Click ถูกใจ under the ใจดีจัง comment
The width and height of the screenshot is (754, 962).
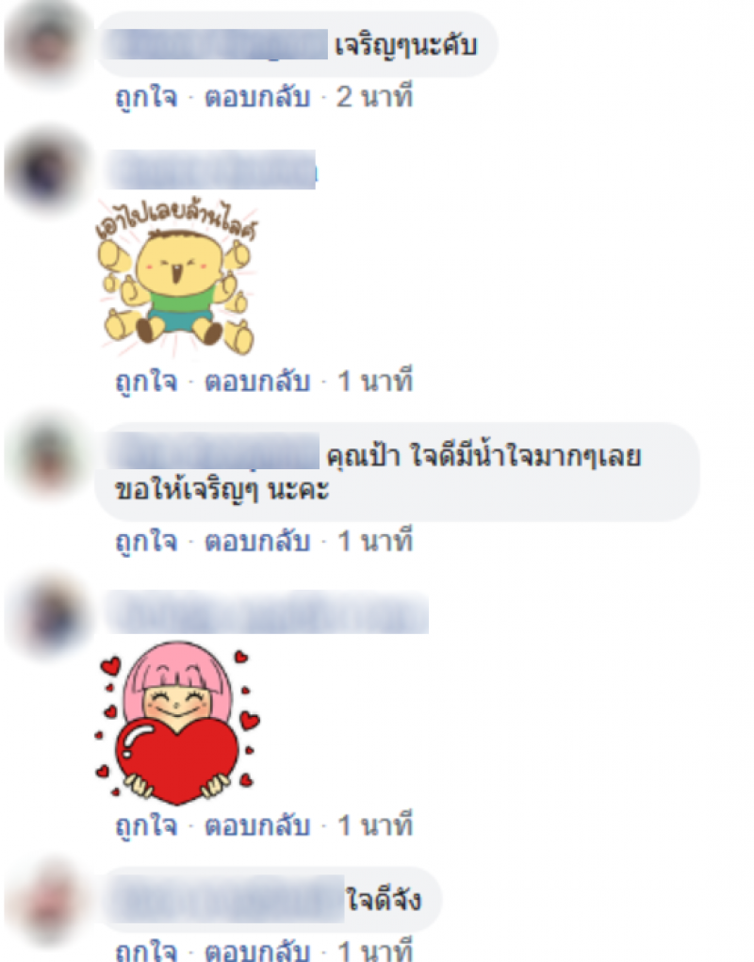pyautogui.click(x=147, y=950)
